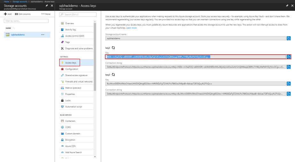This screenshot has height=162, width=295.
Task: Copy the key1 Key value
Action: tap(289, 57)
